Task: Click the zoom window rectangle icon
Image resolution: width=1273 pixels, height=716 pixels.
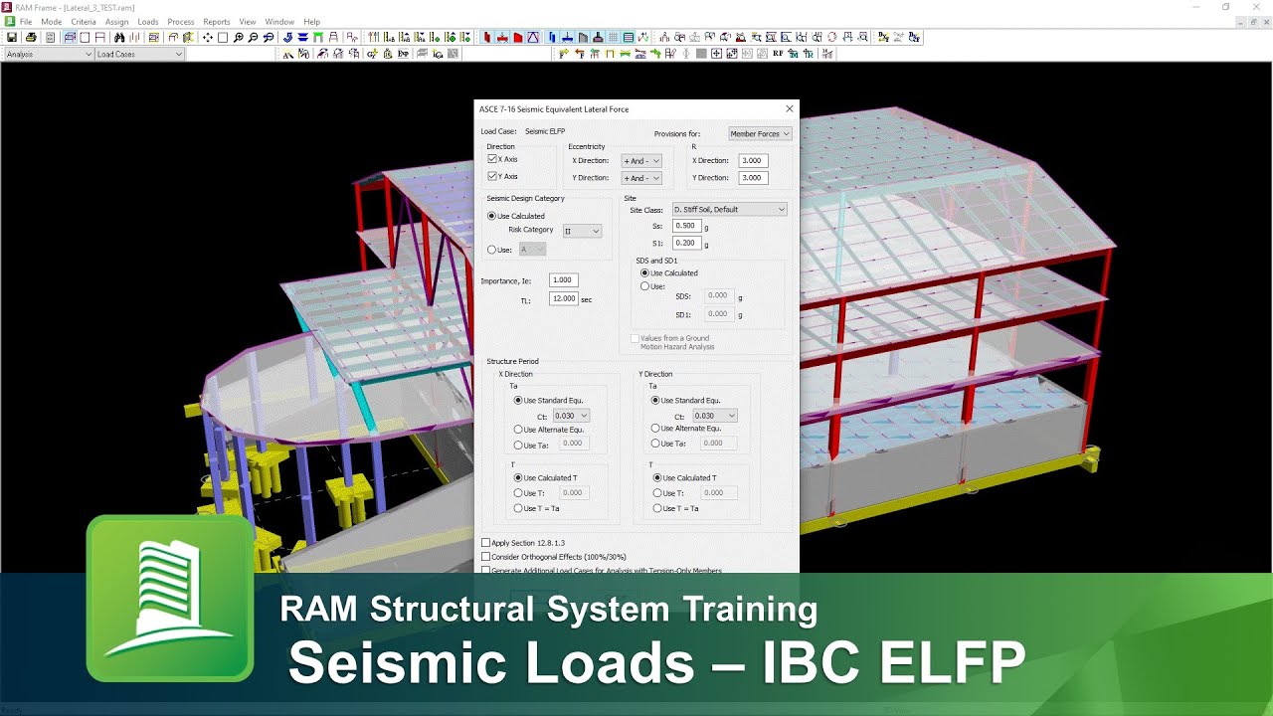Action: [x=223, y=38]
